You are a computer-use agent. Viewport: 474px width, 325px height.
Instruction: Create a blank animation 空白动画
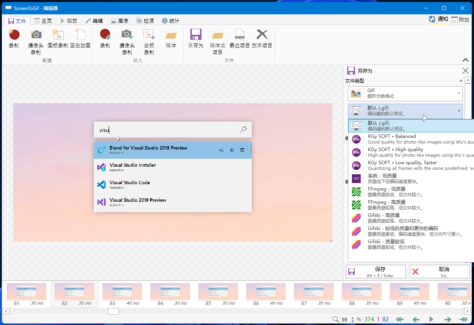(x=81, y=39)
